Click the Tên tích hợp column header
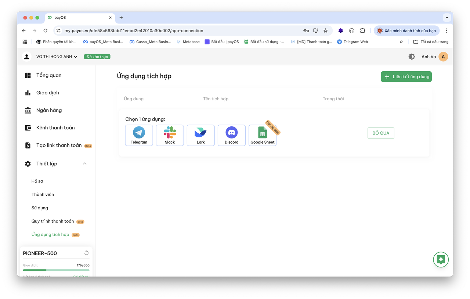The width and height of the screenshot is (470, 299). [x=216, y=99]
